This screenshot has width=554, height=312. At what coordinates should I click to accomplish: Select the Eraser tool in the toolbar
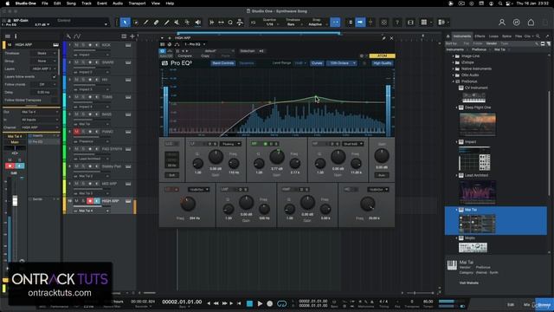coord(156,23)
